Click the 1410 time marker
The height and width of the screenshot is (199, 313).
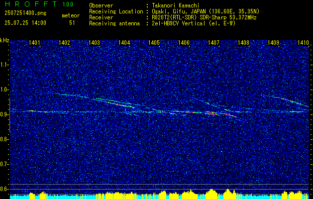303,43
